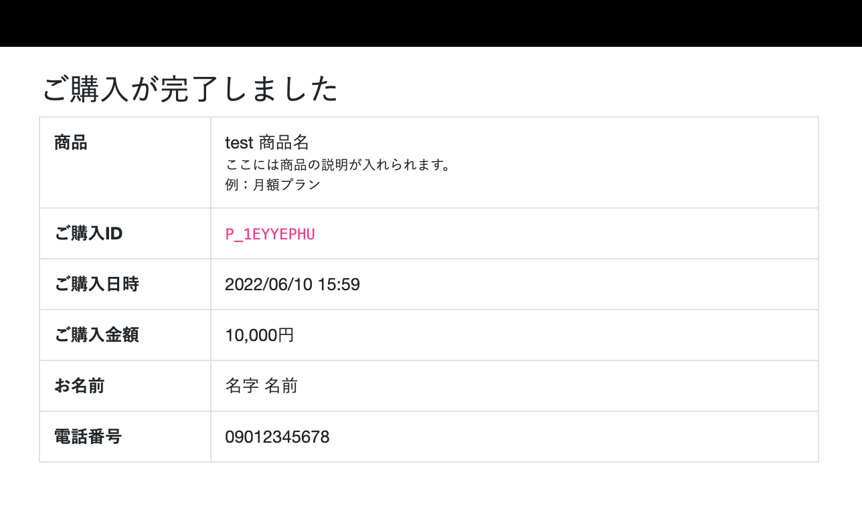The image size is (862, 531).
Task: Click 商品名 text after the word test
Action: pos(284,142)
